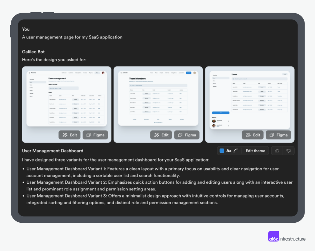The image size is (315, 251).
Task: Toggle thumbs up on the design response
Action: pos(277,151)
